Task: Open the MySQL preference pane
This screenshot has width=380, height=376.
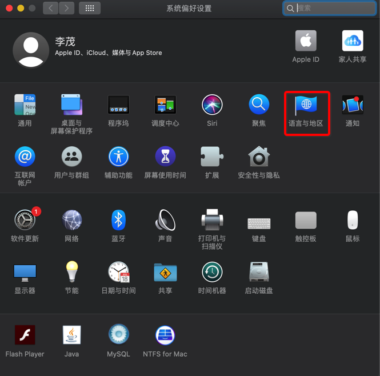Action: [118, 334]
